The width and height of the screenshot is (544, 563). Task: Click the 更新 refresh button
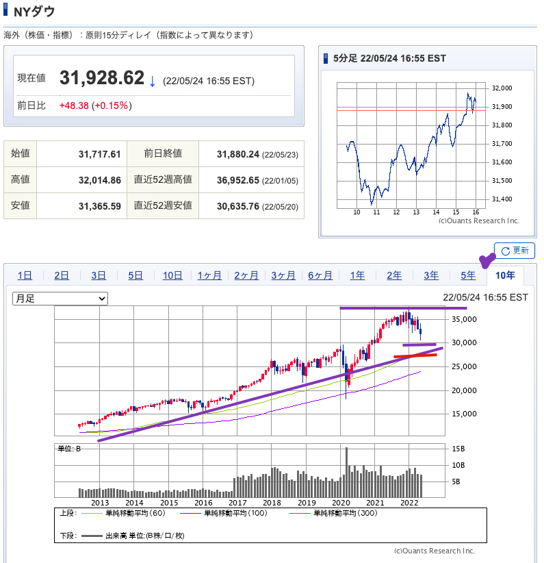click(514, 251)
